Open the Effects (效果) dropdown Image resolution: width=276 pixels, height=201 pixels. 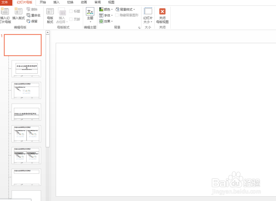[x=106, y=21]
